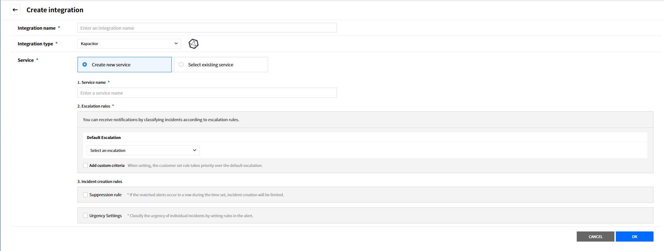
Task: Click the Default Escalation heading
Action: [x=104, y=138]
